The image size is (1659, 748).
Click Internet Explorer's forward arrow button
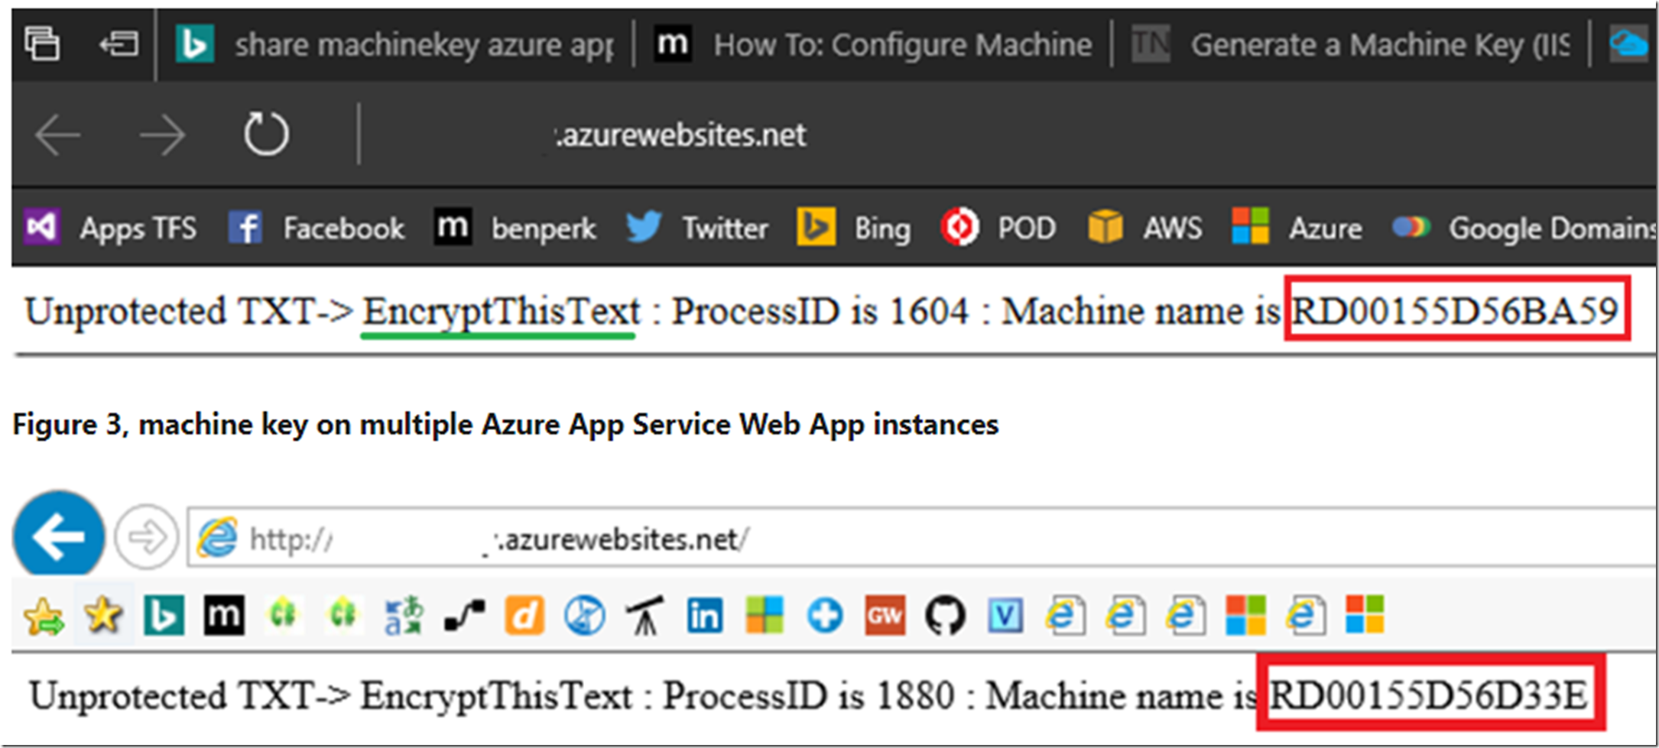(x=147, y=537)
